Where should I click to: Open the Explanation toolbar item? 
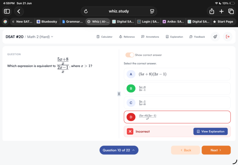pyautogui.click(x=174, y=37)
